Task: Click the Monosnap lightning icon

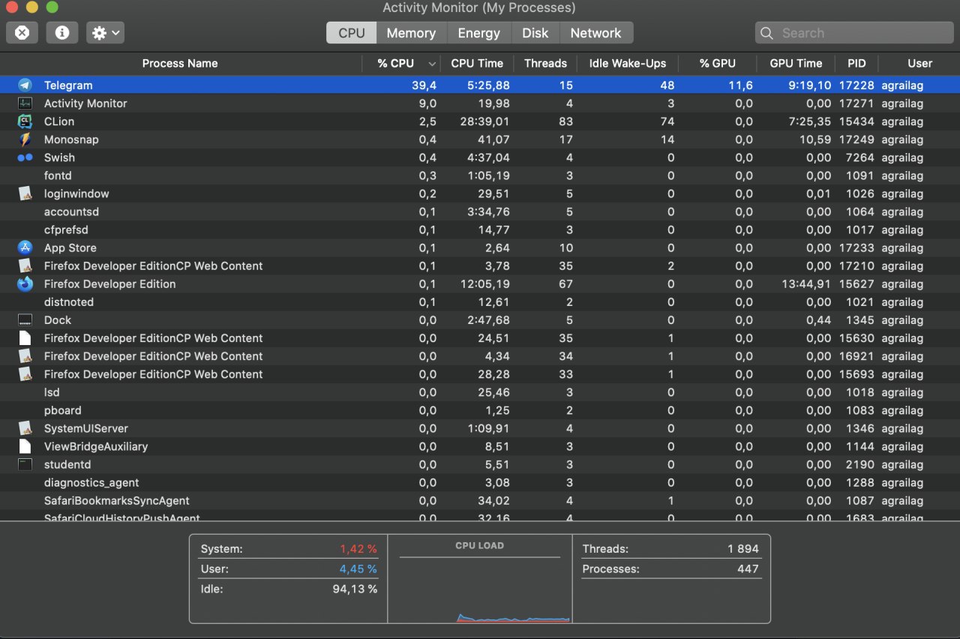Action: (25, 139)
